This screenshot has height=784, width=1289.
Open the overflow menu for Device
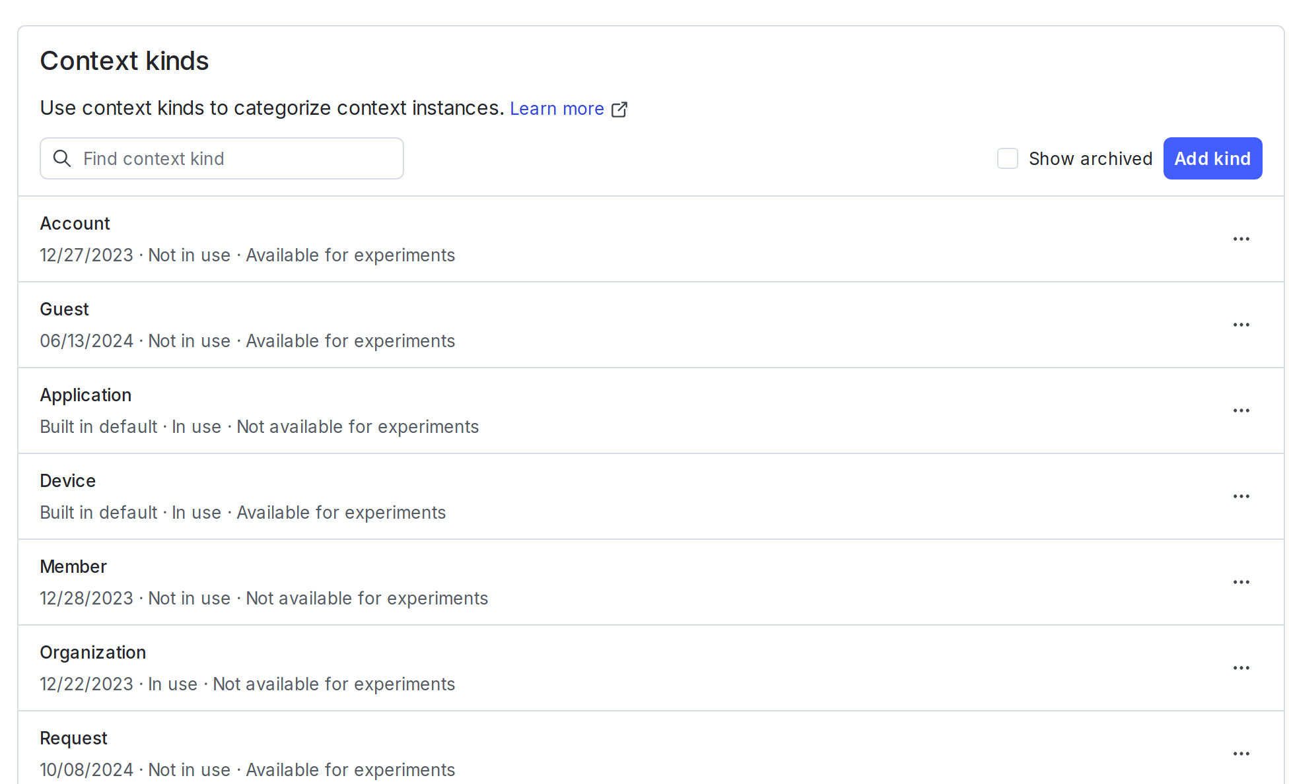click(1241, 496)
